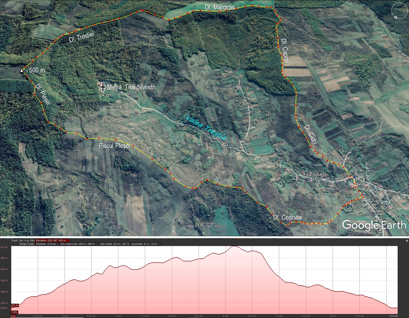Click the 500 m peak triangle marker
This screenshot has height=318, width=409.
(x=22, y=70)
